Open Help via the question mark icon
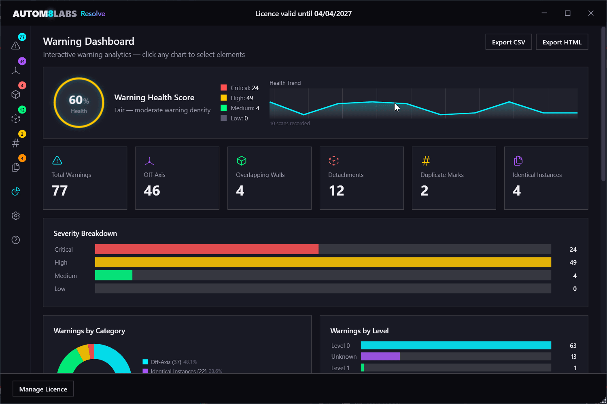Screen dimensions: 607x404 click(15, 240)
